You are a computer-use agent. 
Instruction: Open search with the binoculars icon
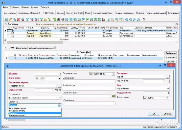(x=59, y=19)
